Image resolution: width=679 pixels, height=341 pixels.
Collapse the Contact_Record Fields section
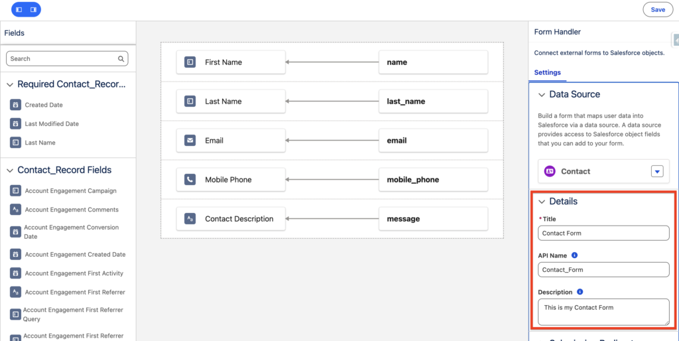coord(10,170)
